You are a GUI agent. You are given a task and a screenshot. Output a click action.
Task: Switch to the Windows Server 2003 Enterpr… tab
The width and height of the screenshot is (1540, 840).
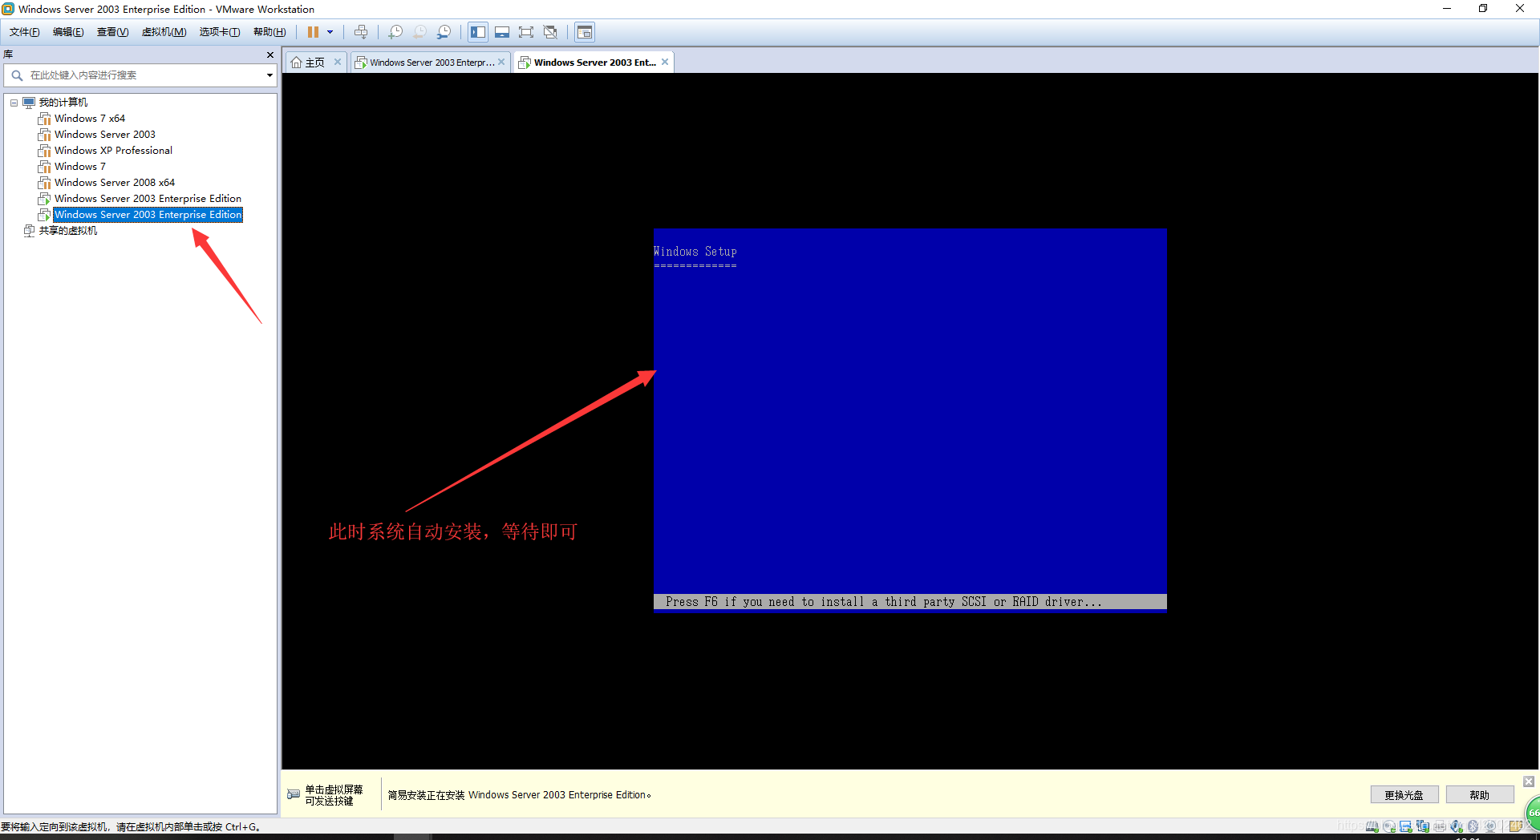[x=432, y=63]
